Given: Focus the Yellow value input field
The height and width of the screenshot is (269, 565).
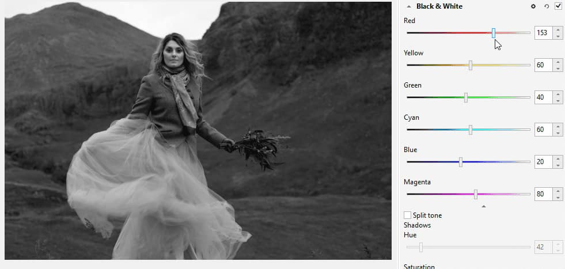Looking at the screenshot, I should click(543, 65).
